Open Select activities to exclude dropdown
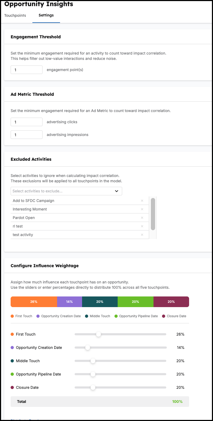The width and height of the screenshot is (213, 421). [x=66, y=191]
